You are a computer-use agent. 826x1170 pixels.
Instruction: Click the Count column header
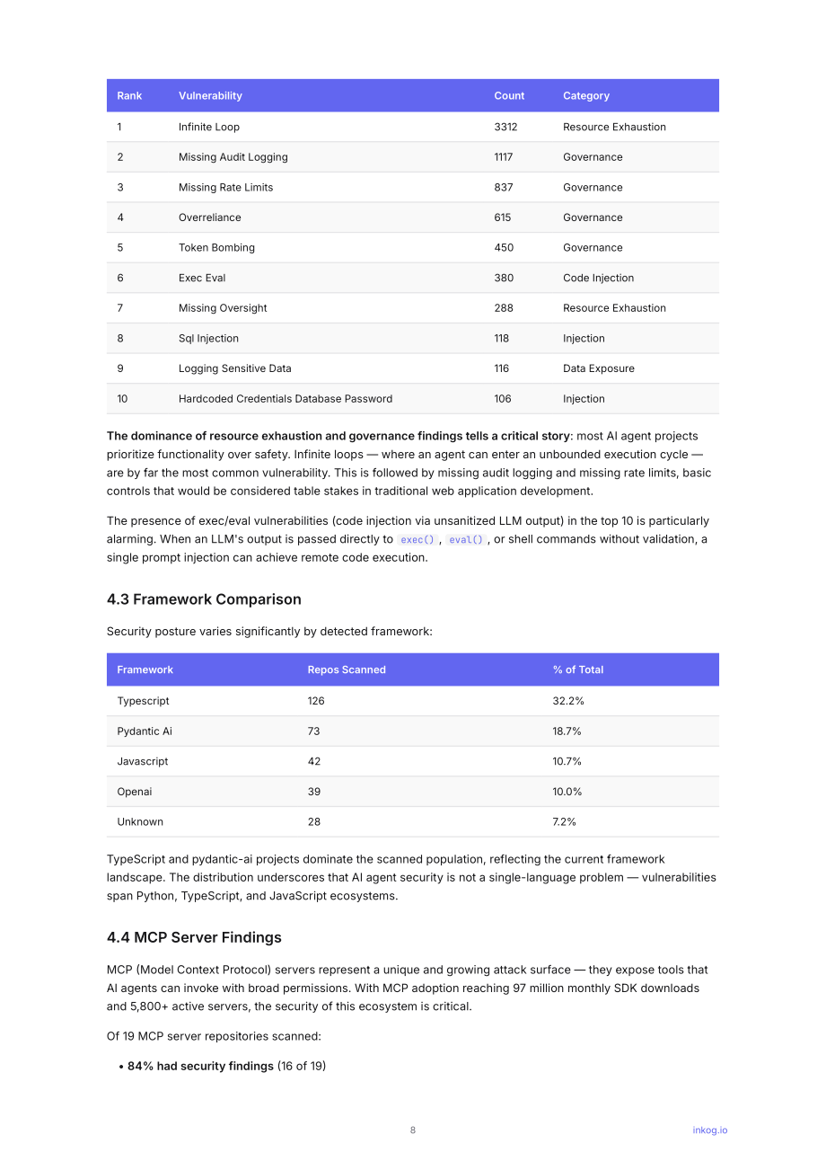(x=509, y=96)
